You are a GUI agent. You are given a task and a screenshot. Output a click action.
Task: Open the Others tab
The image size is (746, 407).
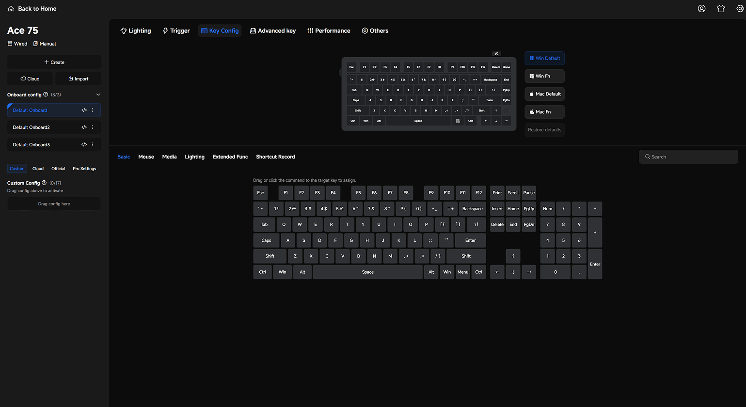(x=375, y=31)
